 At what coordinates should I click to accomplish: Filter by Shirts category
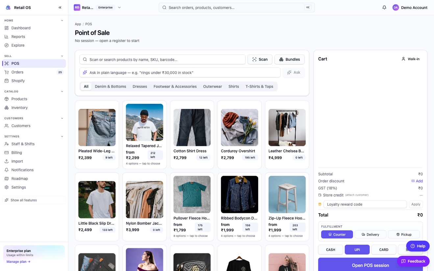coord(234,86)
